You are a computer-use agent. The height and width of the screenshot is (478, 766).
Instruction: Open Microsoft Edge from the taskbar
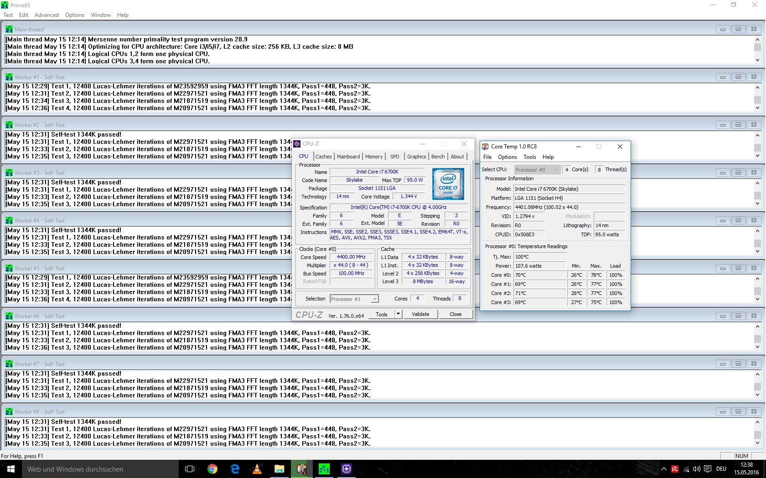(235, 469)
